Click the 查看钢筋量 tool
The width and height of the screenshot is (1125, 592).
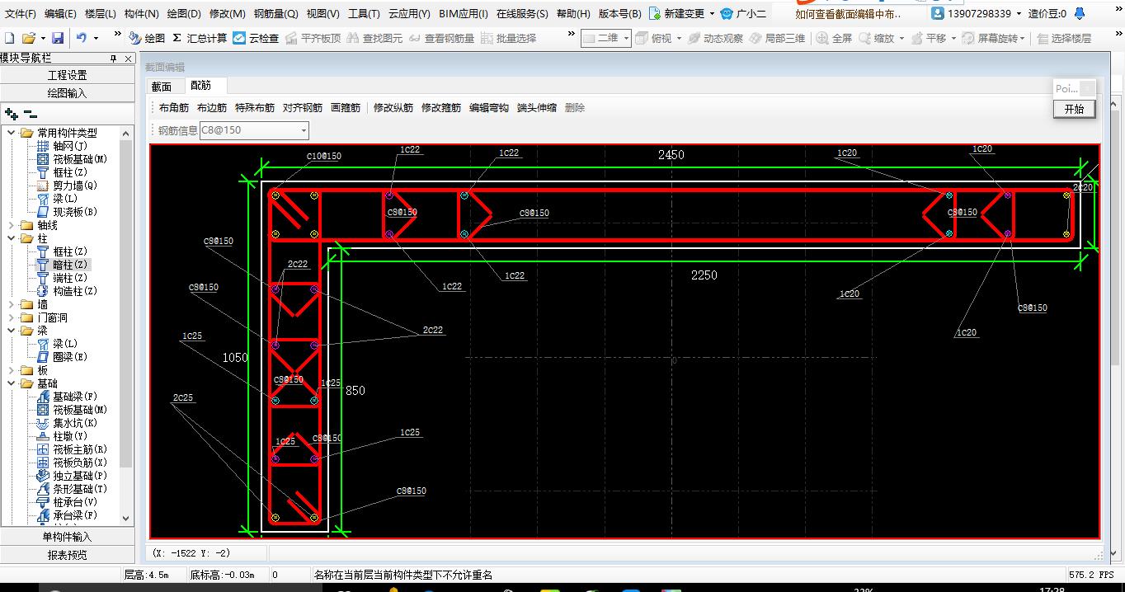click(x=442, y=38)
